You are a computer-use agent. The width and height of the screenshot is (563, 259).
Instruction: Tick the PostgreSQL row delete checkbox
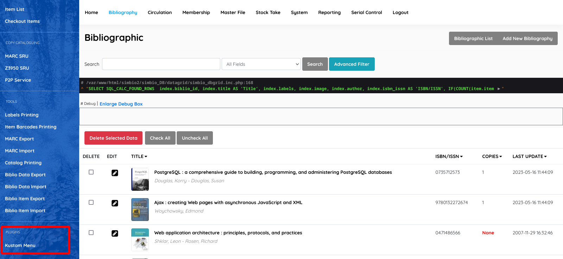click(x=91, y=172)
